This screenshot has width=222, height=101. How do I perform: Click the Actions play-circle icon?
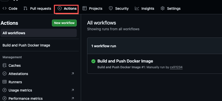[60, 8]
